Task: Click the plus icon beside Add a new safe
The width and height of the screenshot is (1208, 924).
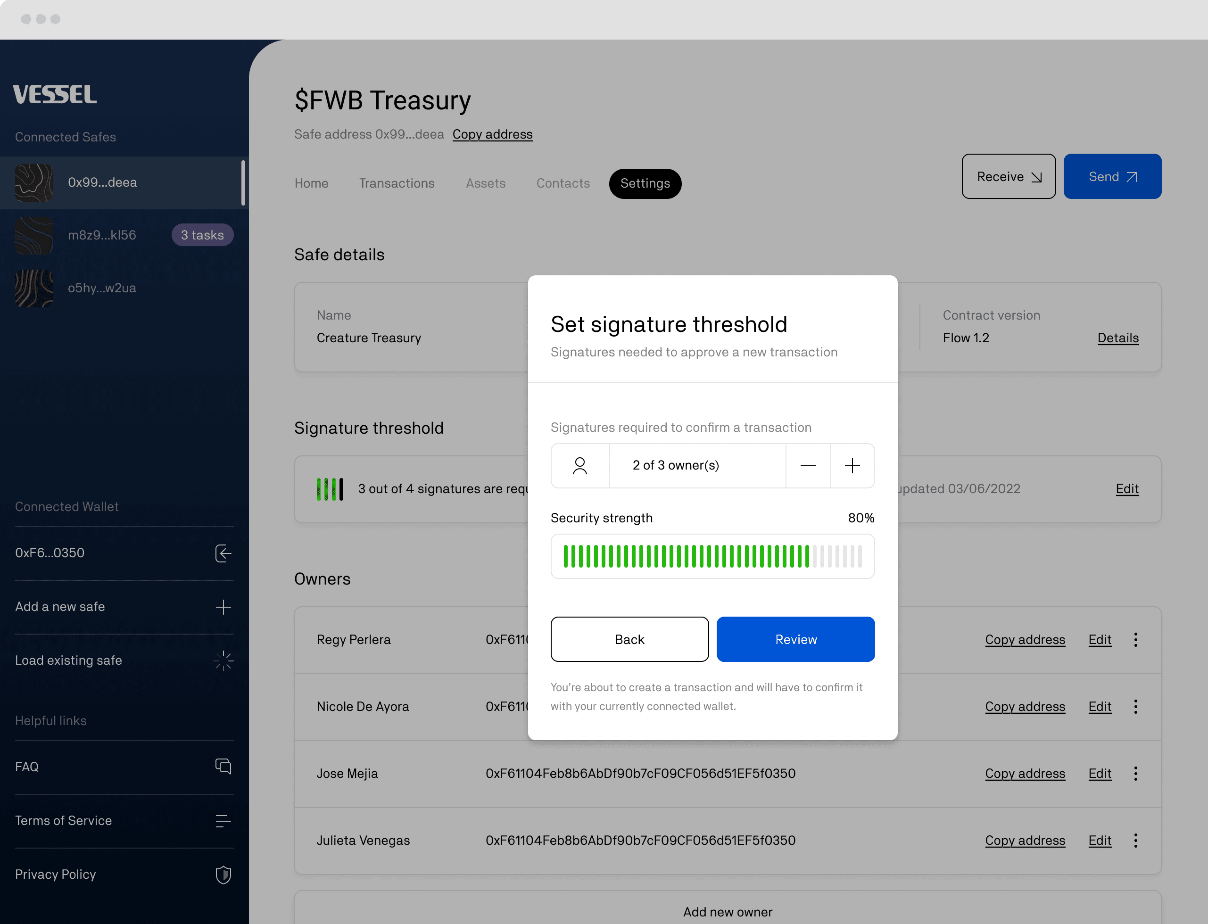Action: pos(223,607)
